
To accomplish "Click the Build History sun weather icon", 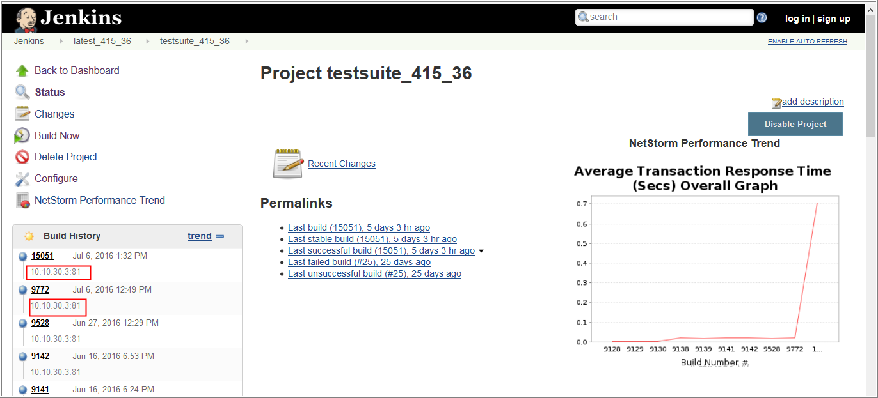I will coord(29,236).
